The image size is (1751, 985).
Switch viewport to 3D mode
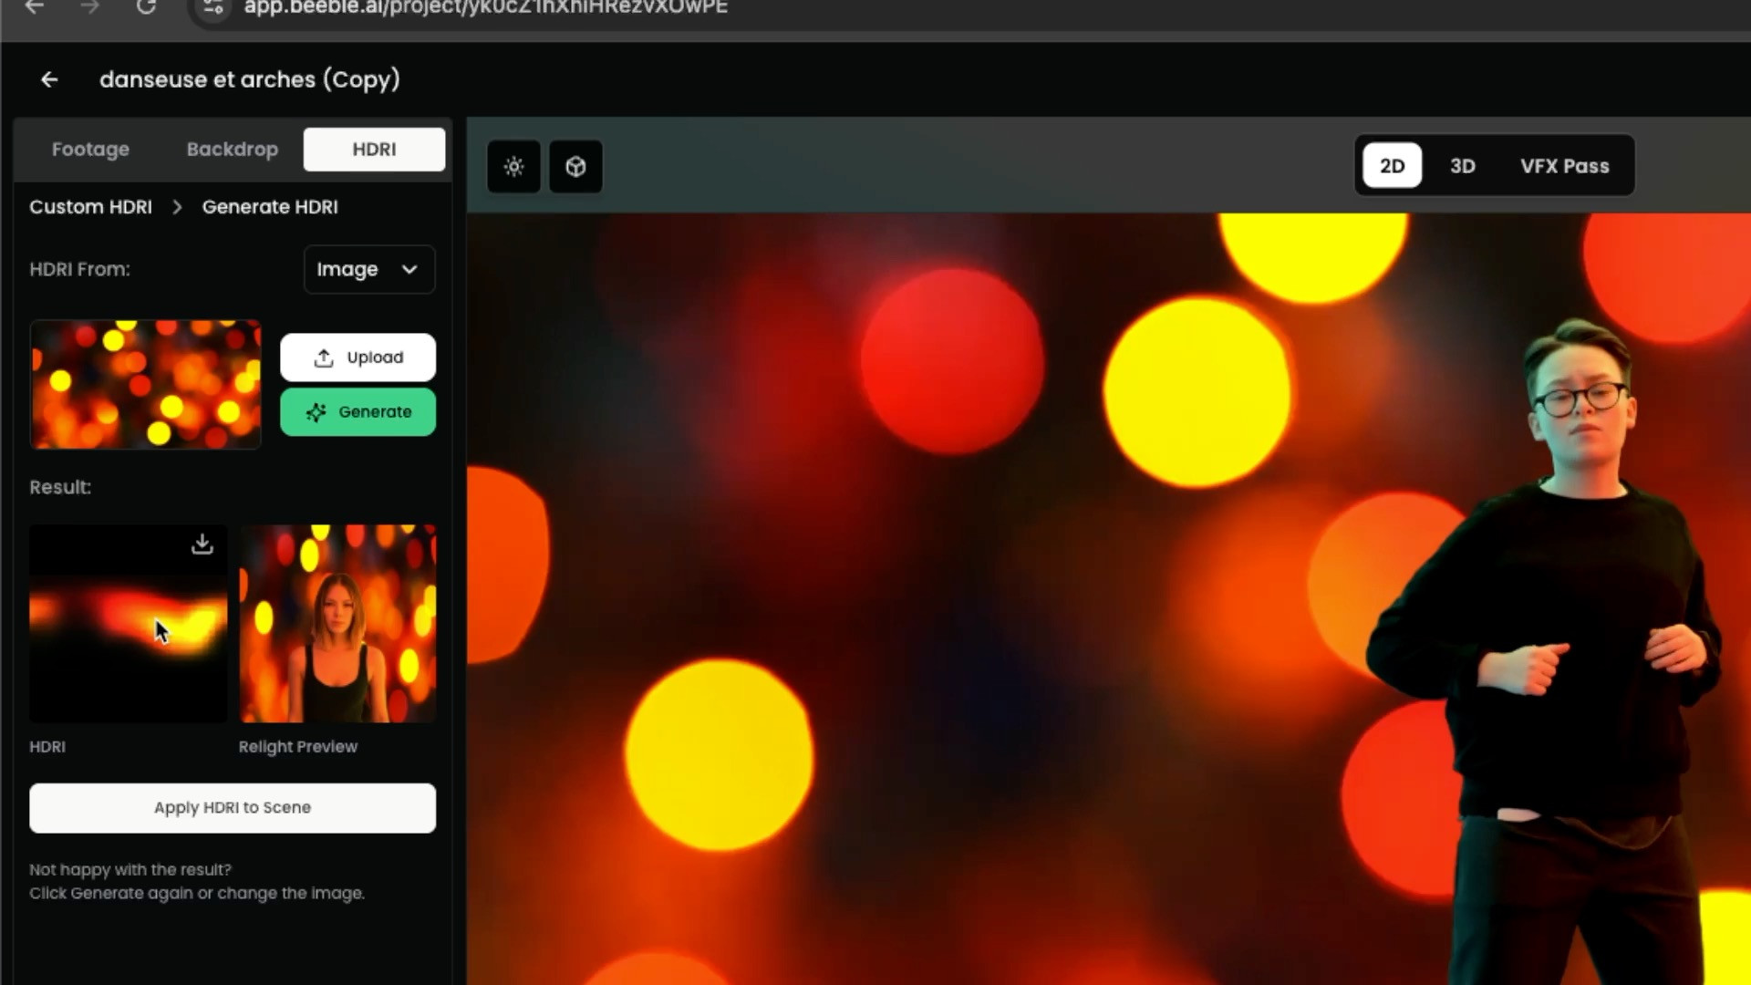1463,166
